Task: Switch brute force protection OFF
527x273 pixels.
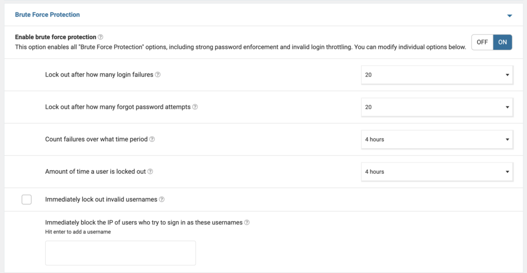Action: 482,42
